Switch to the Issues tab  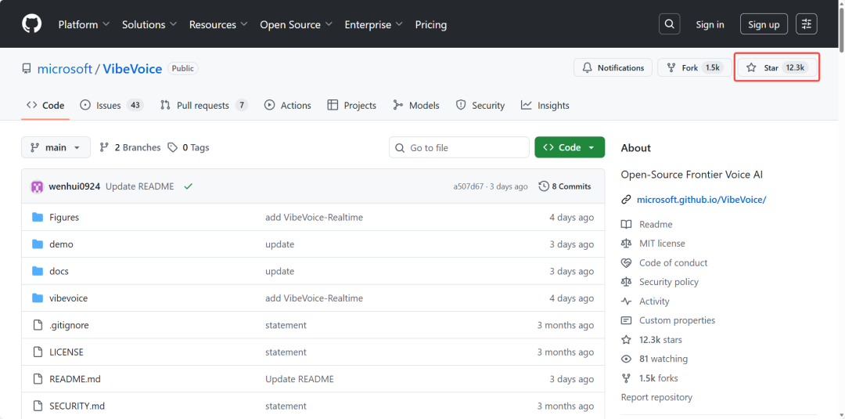point(112,106)
